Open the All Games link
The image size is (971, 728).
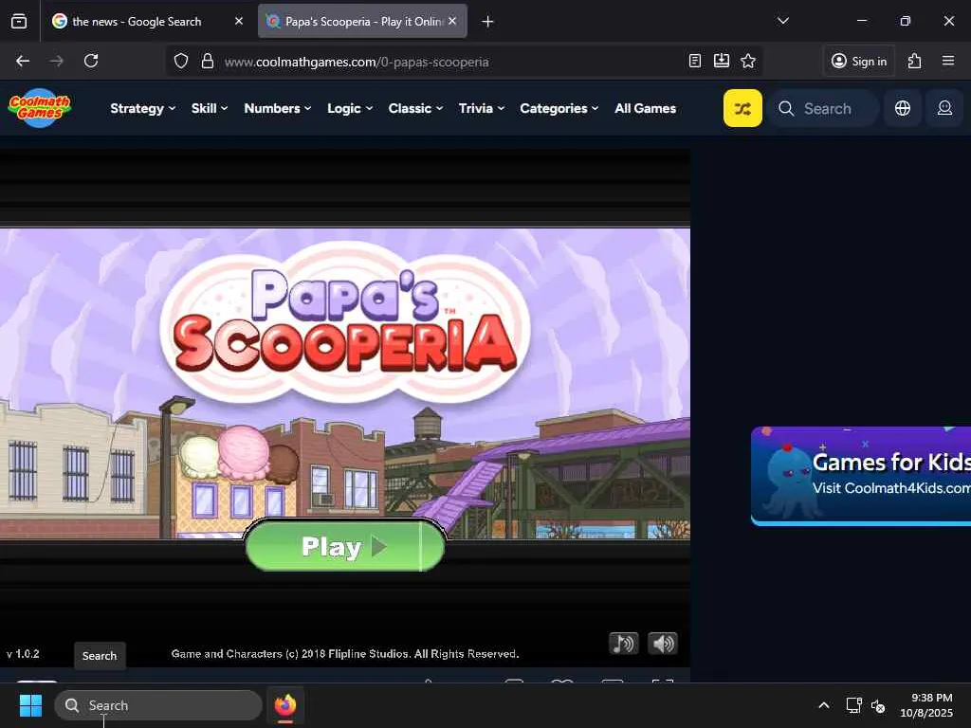[645, 108]
